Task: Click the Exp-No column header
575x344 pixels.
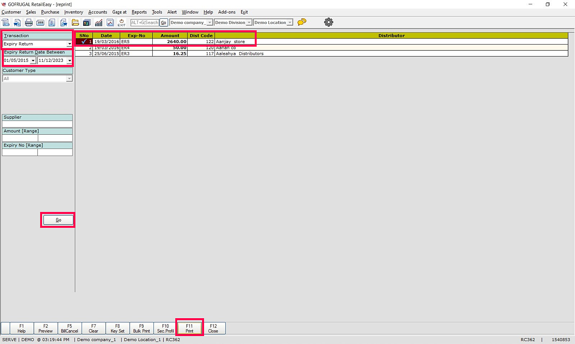Action: [x=136, y=36]
